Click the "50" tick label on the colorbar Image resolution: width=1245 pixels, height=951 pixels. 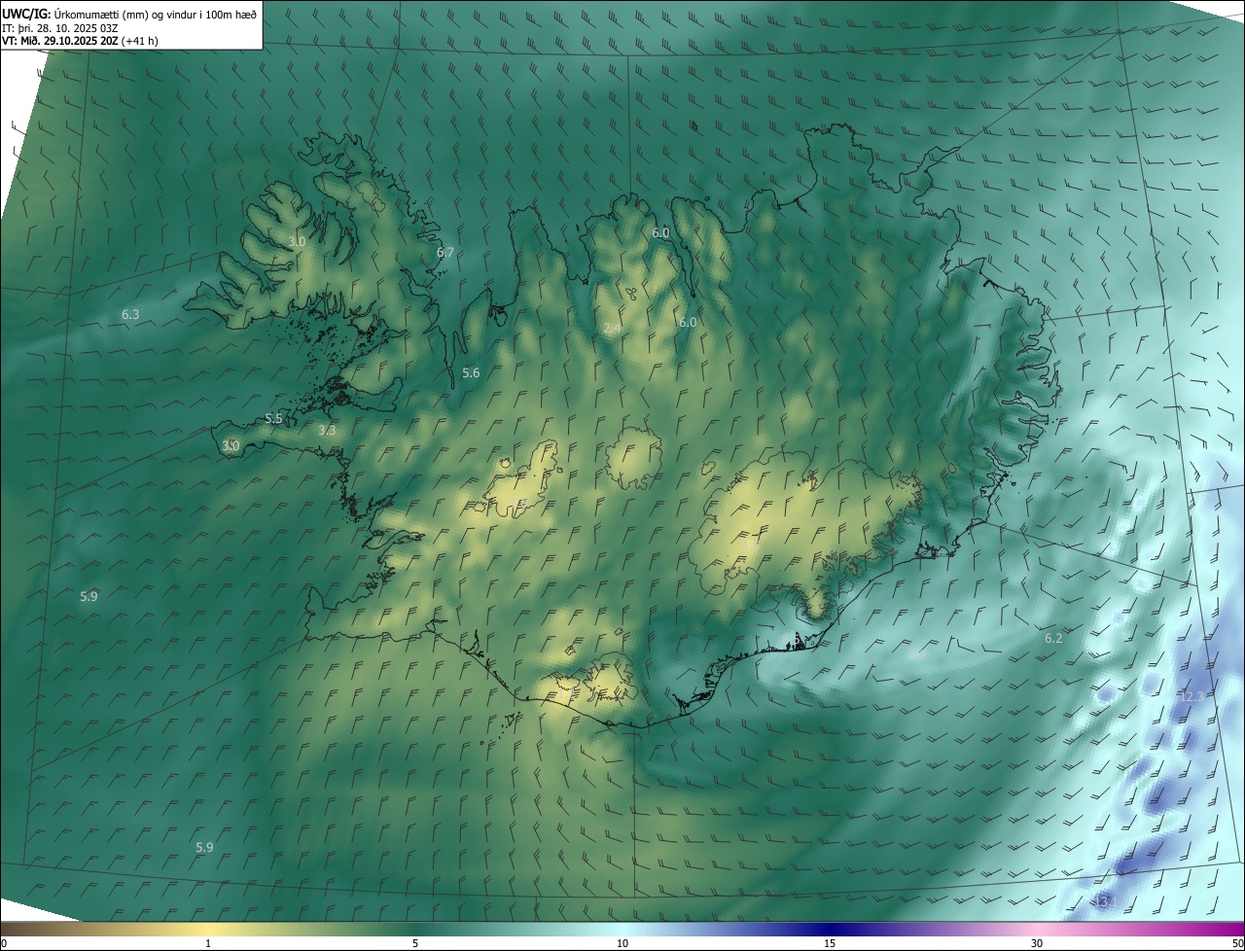tap(1237, 943)
